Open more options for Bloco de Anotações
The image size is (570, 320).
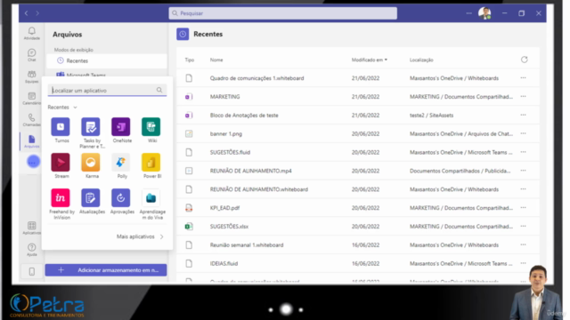523,115
